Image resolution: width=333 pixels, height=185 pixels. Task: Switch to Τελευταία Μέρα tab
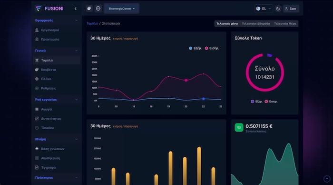point(285,24)
